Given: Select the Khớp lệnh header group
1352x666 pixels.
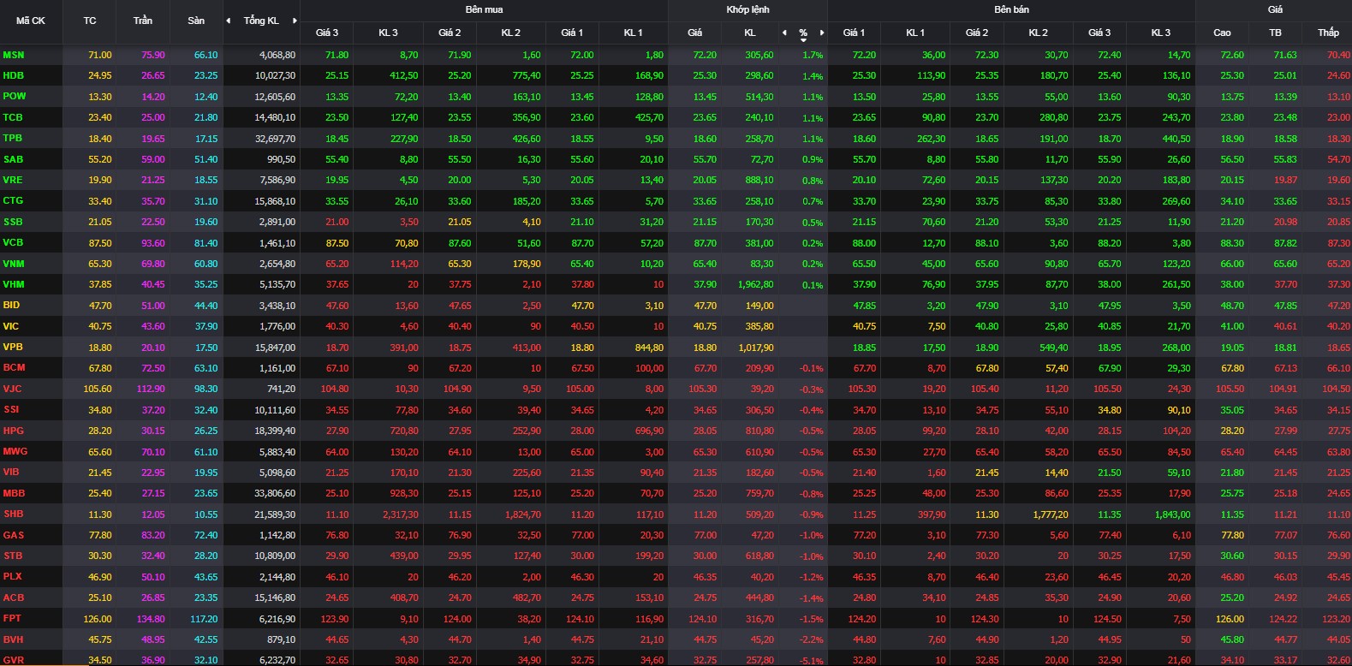Looking at the screenshot, I should tap(747, 9).
